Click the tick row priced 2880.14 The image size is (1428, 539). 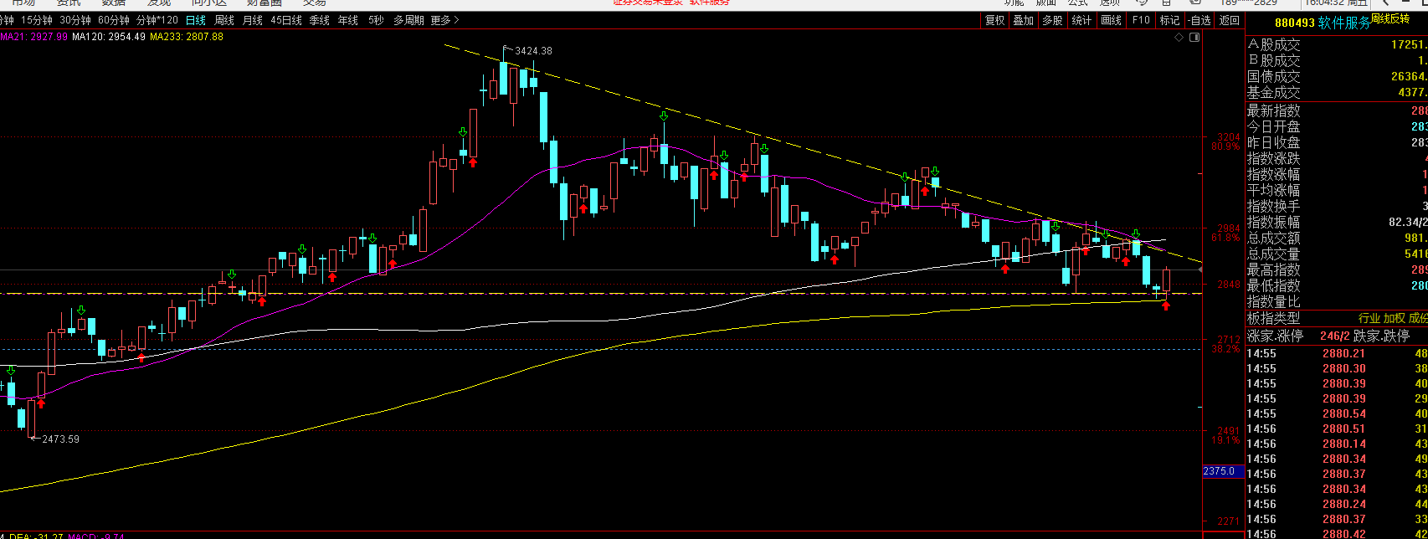tap(1337, 444)
